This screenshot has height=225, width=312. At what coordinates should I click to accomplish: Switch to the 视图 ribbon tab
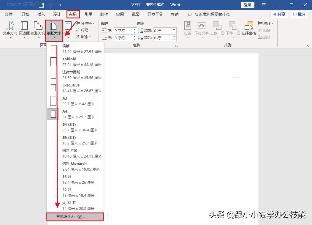pos(135,14)
